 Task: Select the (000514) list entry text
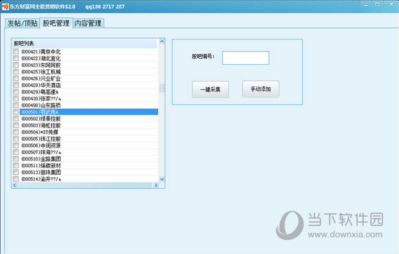41,179
